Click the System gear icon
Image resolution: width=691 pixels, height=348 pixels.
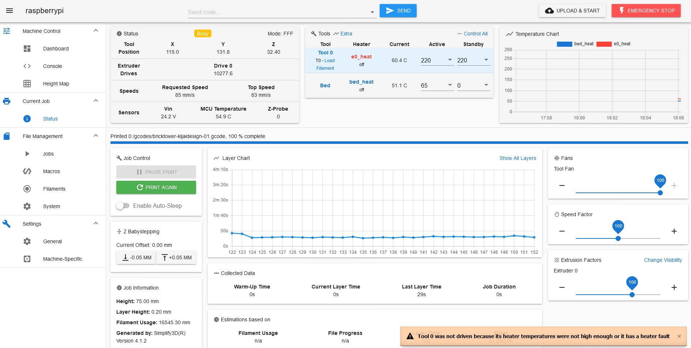[x=27, y=206]
